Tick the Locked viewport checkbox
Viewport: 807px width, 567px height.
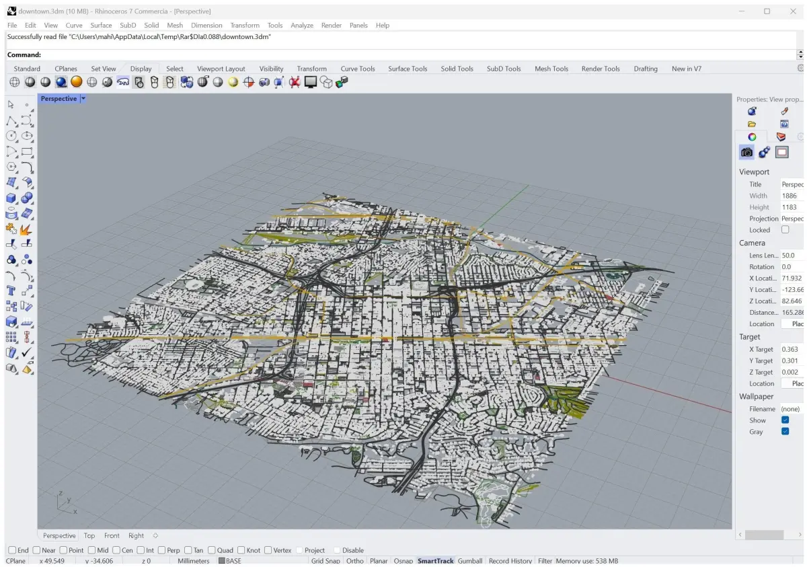coord(785,229)
